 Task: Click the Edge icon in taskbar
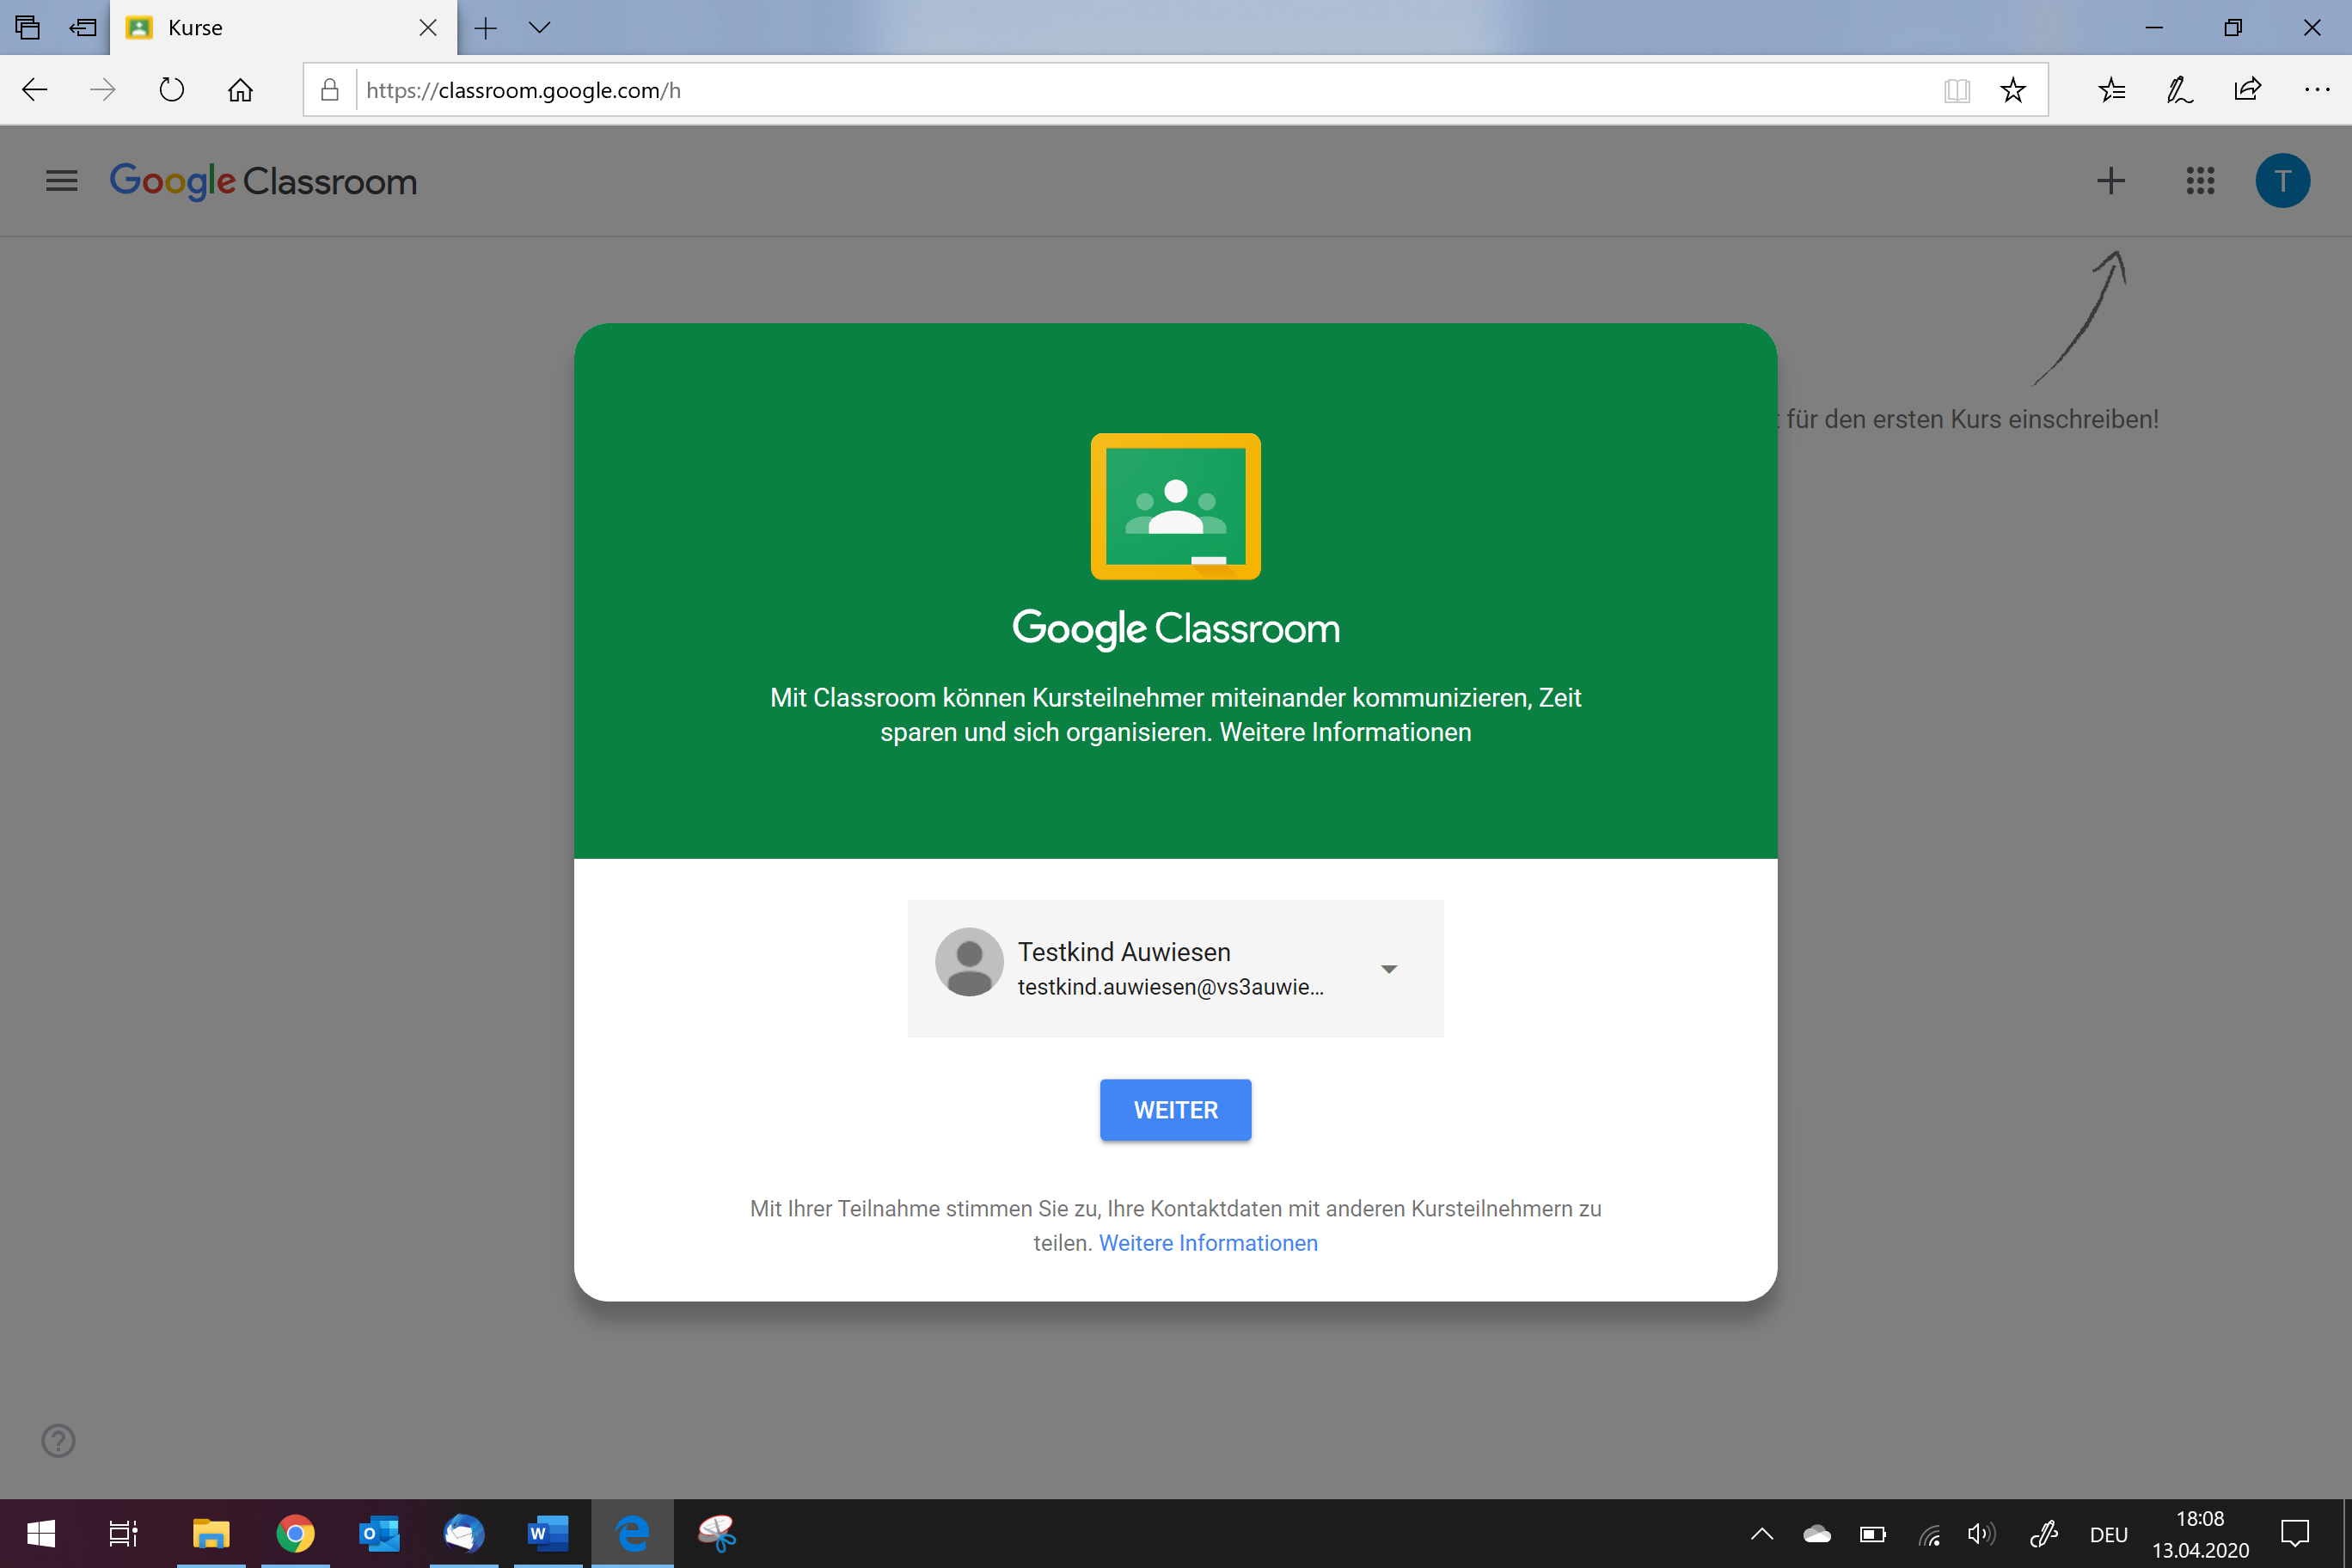pos(632,1533)
